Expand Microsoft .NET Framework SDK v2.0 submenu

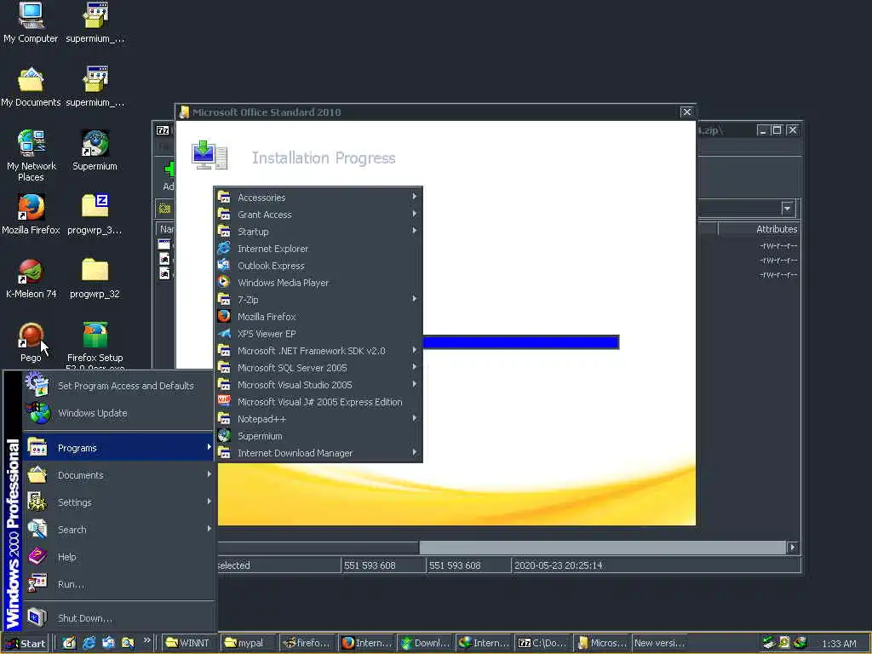click(x=318, y=351)
